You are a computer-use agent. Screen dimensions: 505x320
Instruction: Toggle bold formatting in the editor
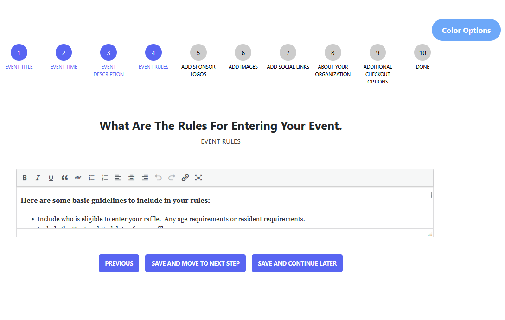[25, 178]
